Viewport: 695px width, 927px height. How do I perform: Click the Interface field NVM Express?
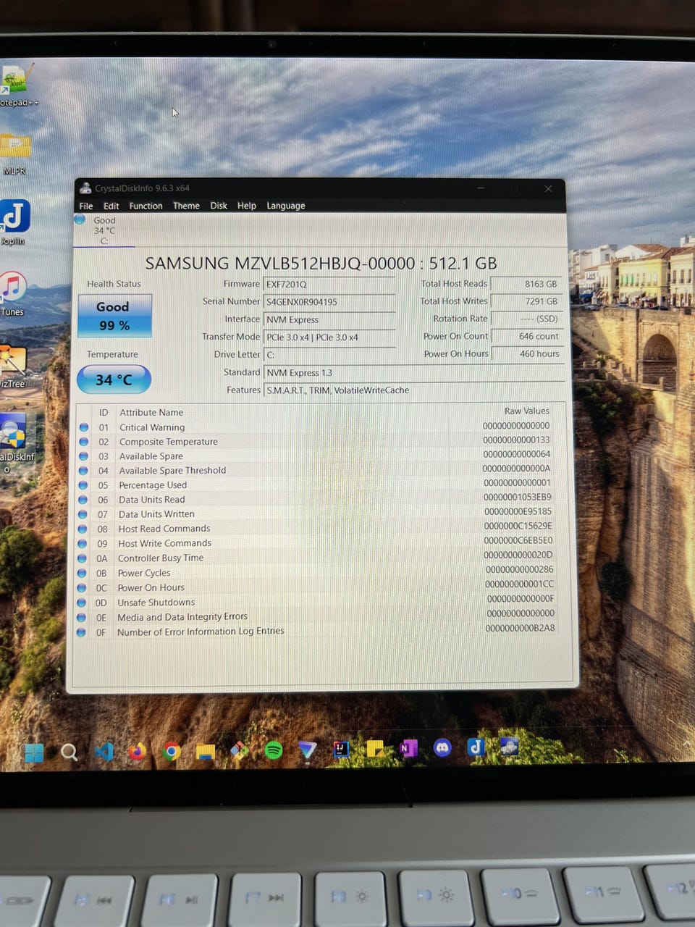(329, 319)
